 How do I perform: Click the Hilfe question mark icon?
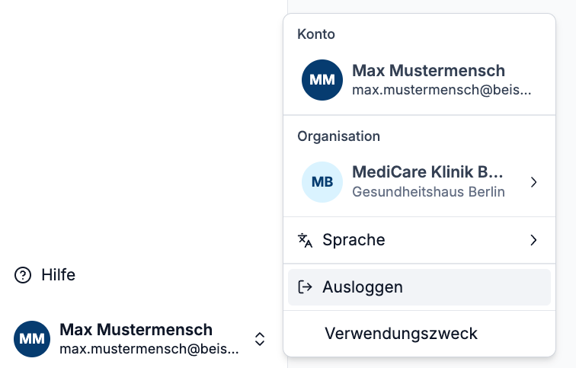tap(23, 275)
